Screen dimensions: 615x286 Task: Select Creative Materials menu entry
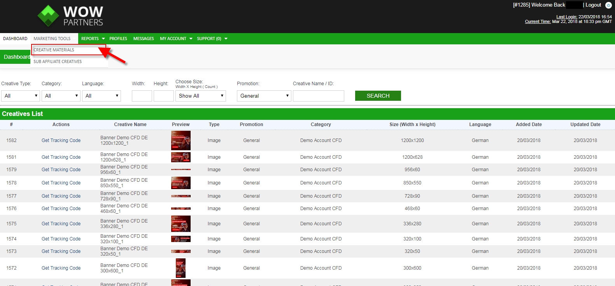(54, 50)
